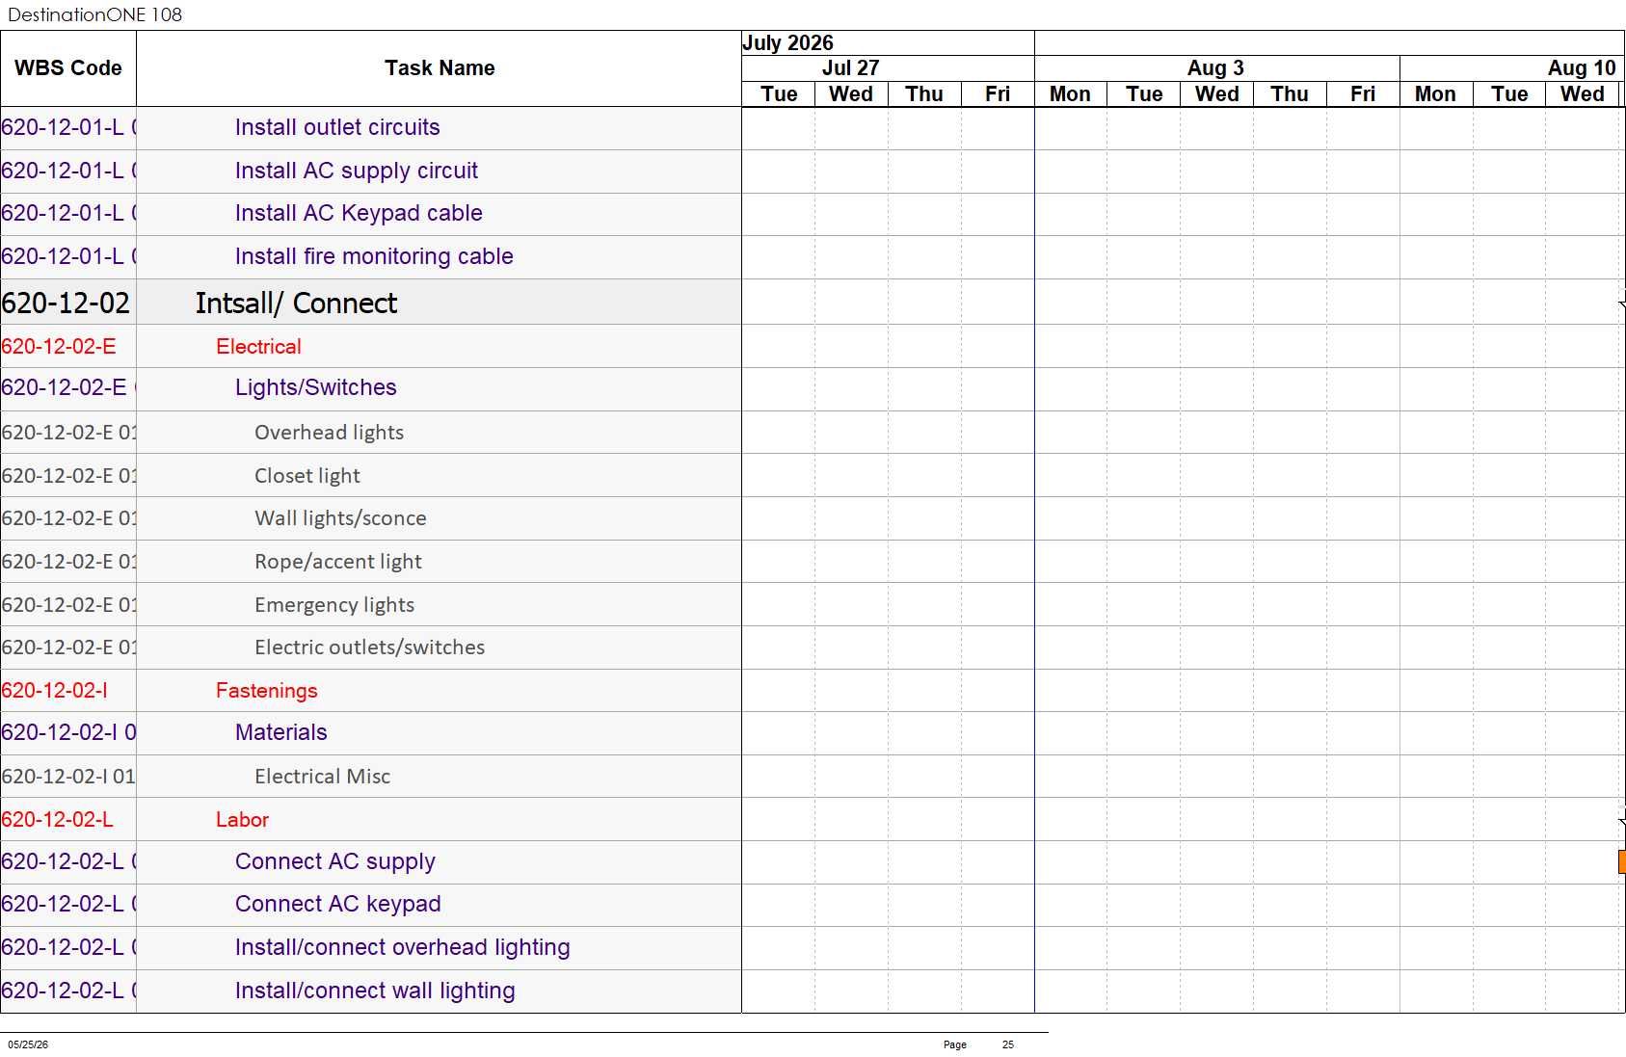Select the Install outlet circuits task
1626x1057 pixels.
tap(337, 127)
